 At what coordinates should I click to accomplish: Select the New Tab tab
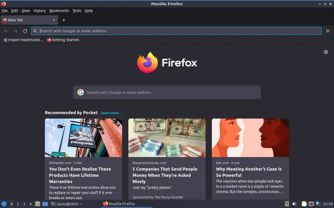[29, 20]
